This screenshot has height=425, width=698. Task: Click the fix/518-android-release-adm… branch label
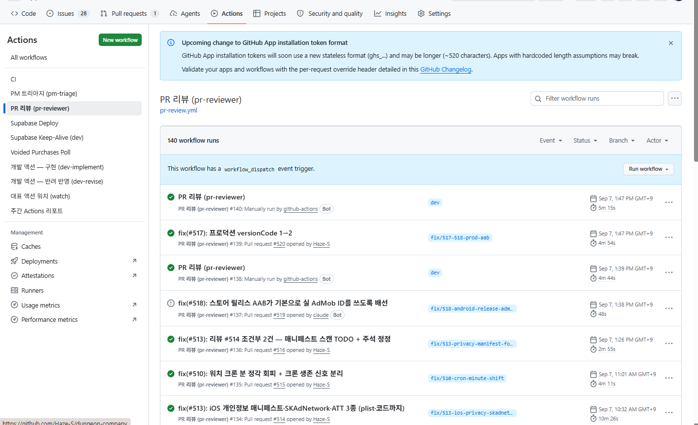coord(472,309)
